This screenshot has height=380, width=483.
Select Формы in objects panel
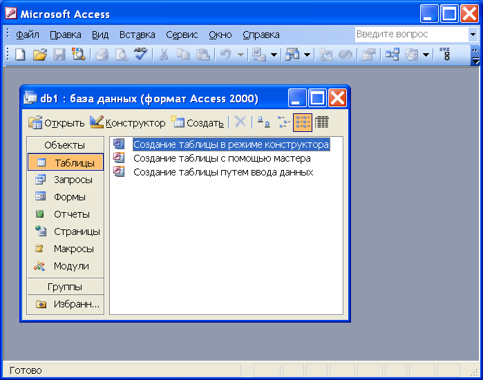click(x=66, y=197)
